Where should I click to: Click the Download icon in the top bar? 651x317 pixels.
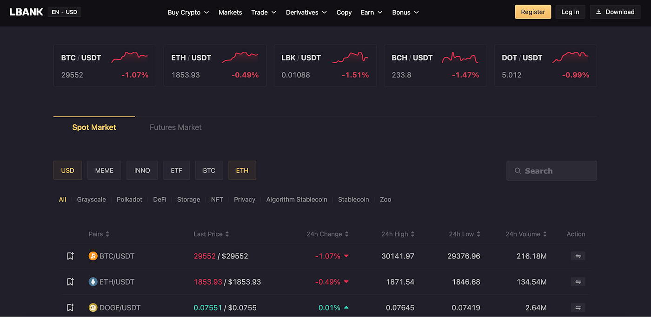coord(599,12)
